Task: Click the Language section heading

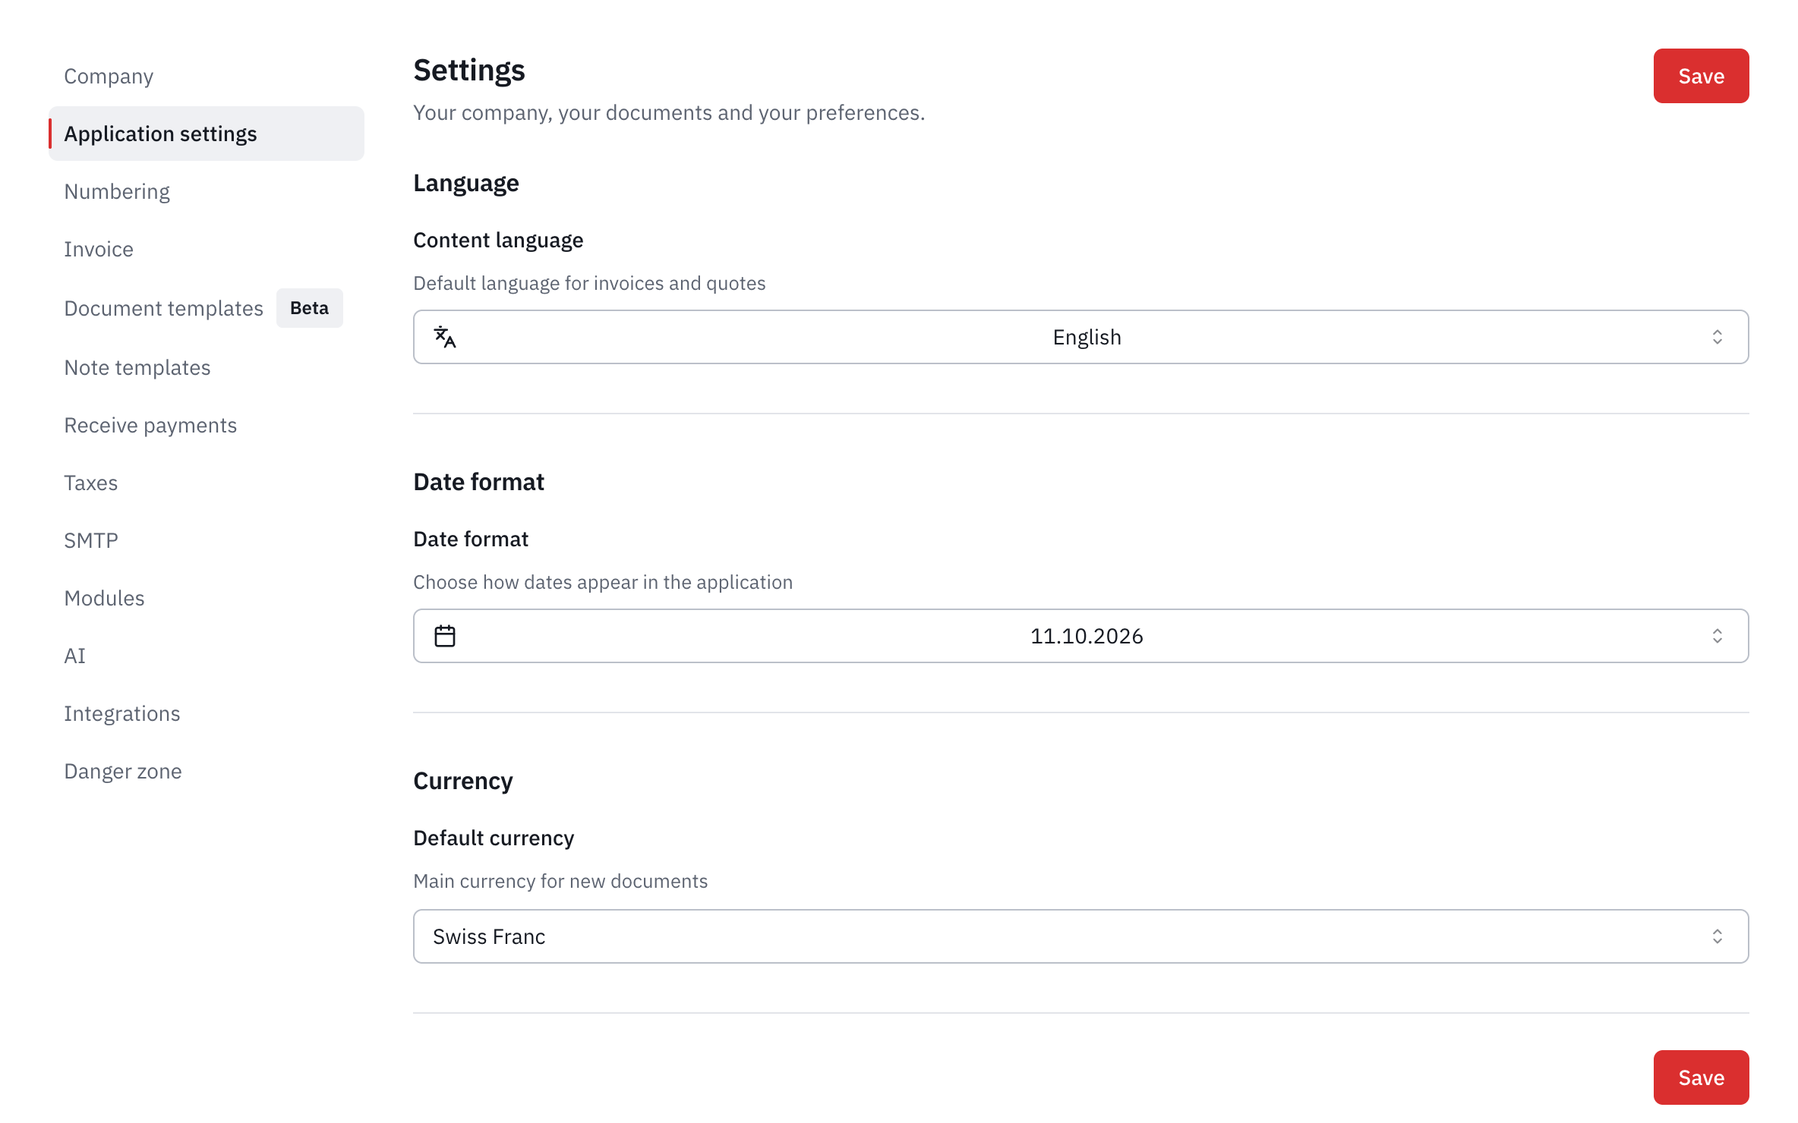Action: 466,184
